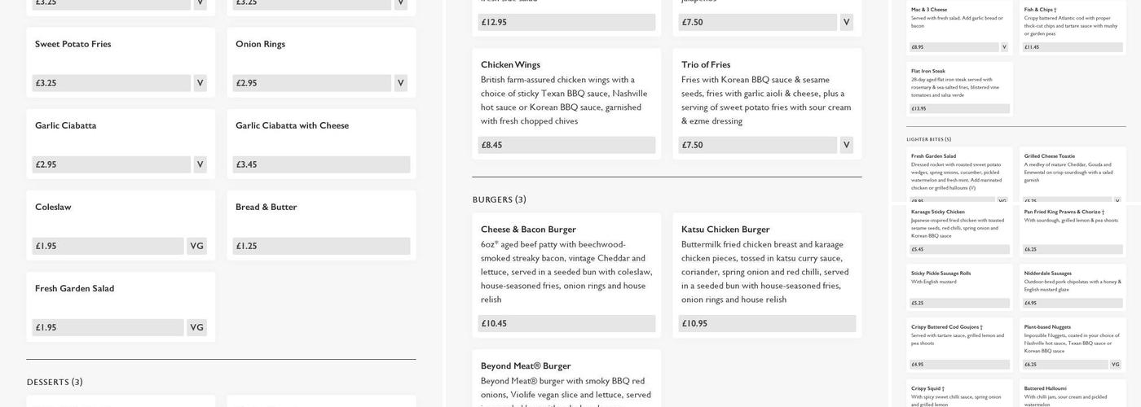Click the VG badge on Plant-based Nuggets
Viewport: 1141px width, 407px height.
[x=1115, y=365]
